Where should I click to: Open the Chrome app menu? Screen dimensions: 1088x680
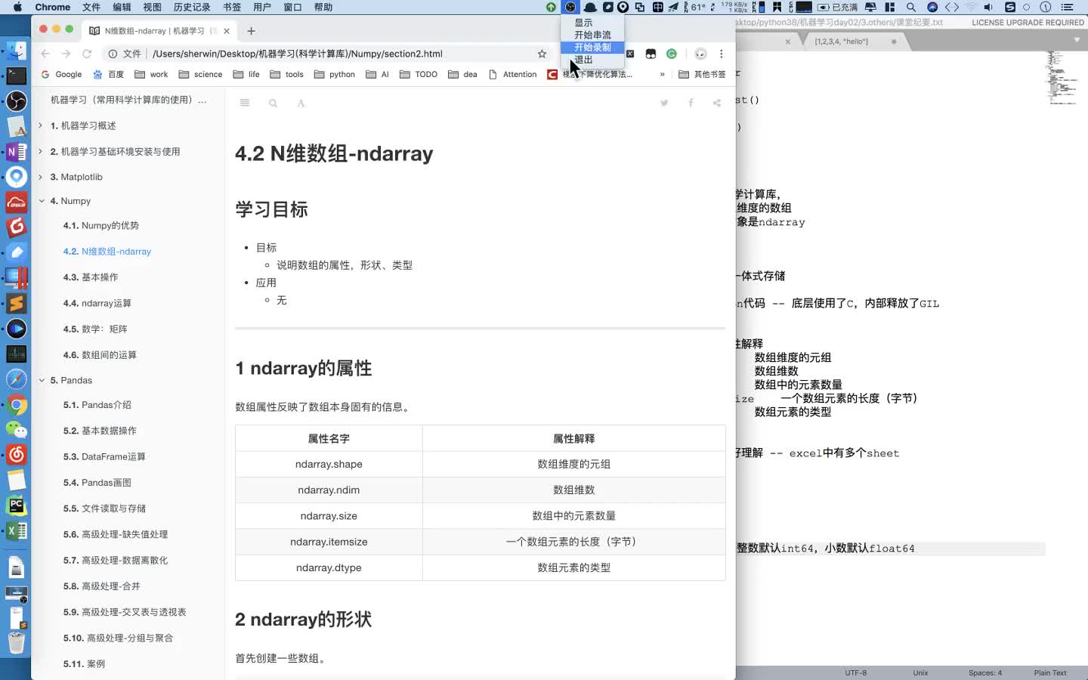[52, 7]
